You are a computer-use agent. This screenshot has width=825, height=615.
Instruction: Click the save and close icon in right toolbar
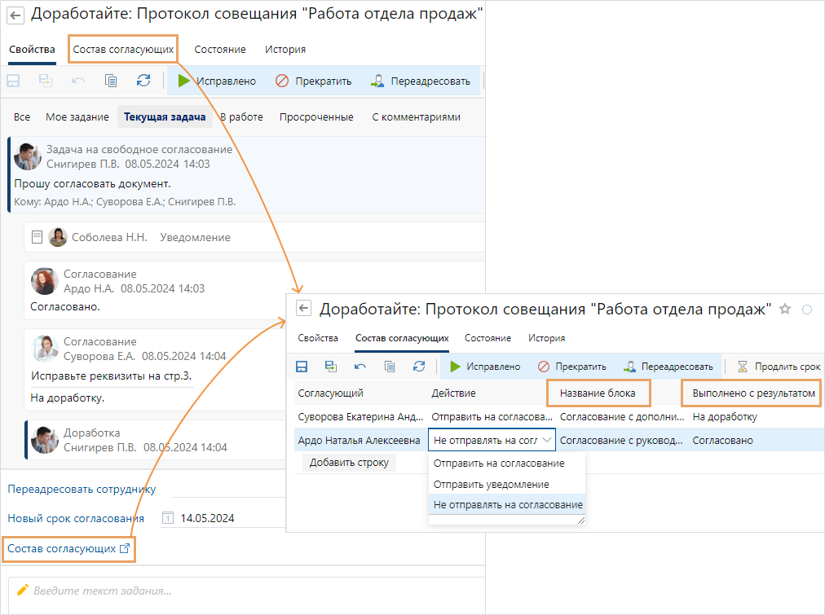pos(331,367)
